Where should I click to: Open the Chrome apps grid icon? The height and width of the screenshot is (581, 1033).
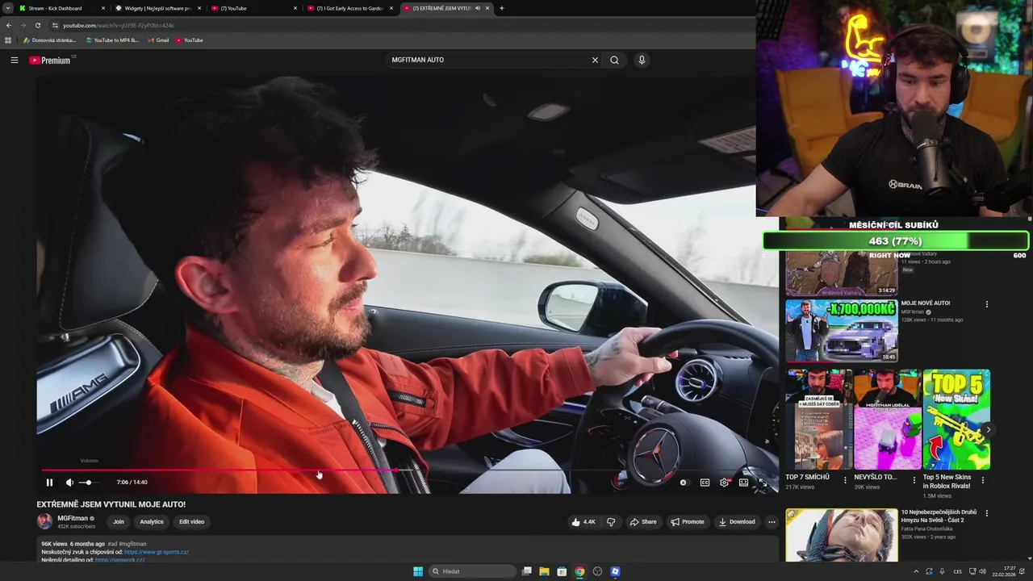point(8,40)
